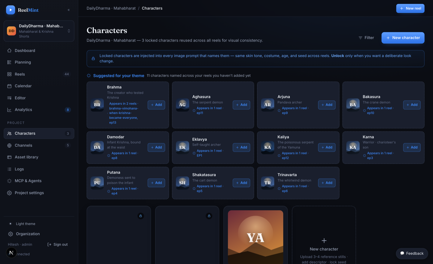This screenshot has height=264, width=433.
Task: Open Project settings text link
Action: tap(29, 193)
